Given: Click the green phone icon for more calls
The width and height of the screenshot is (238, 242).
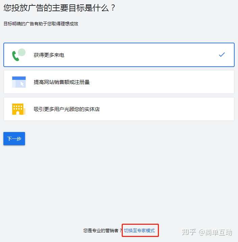Looking at the screenshot, I should (16, 56).
